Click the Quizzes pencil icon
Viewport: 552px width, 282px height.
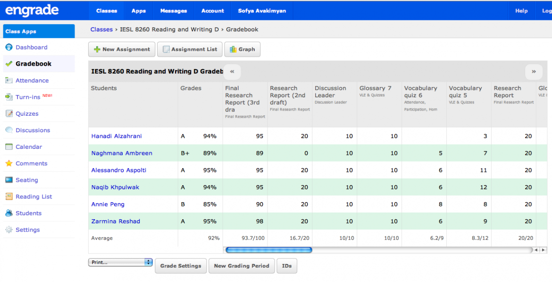pos(9,113)
